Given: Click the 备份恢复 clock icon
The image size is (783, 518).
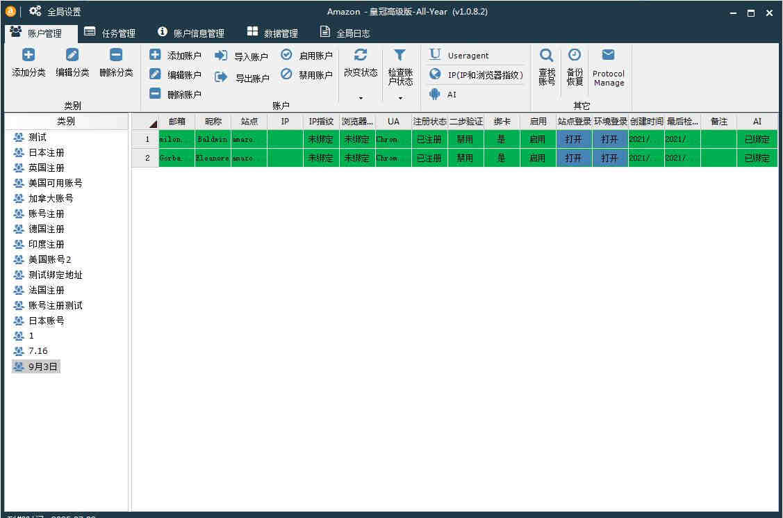Looking at the screenshot, I should point(575,55).
